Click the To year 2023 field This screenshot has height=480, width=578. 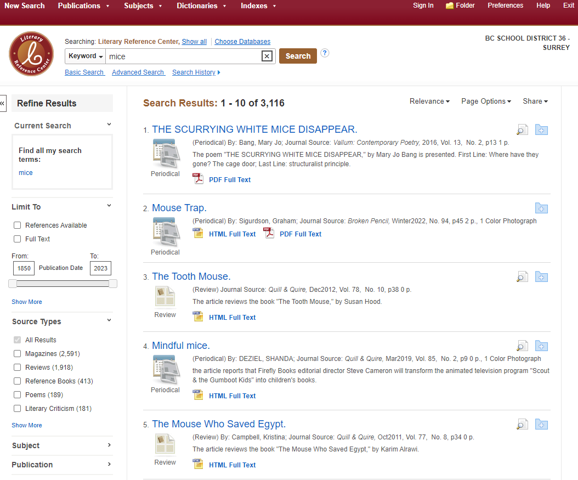pos(101,268)
